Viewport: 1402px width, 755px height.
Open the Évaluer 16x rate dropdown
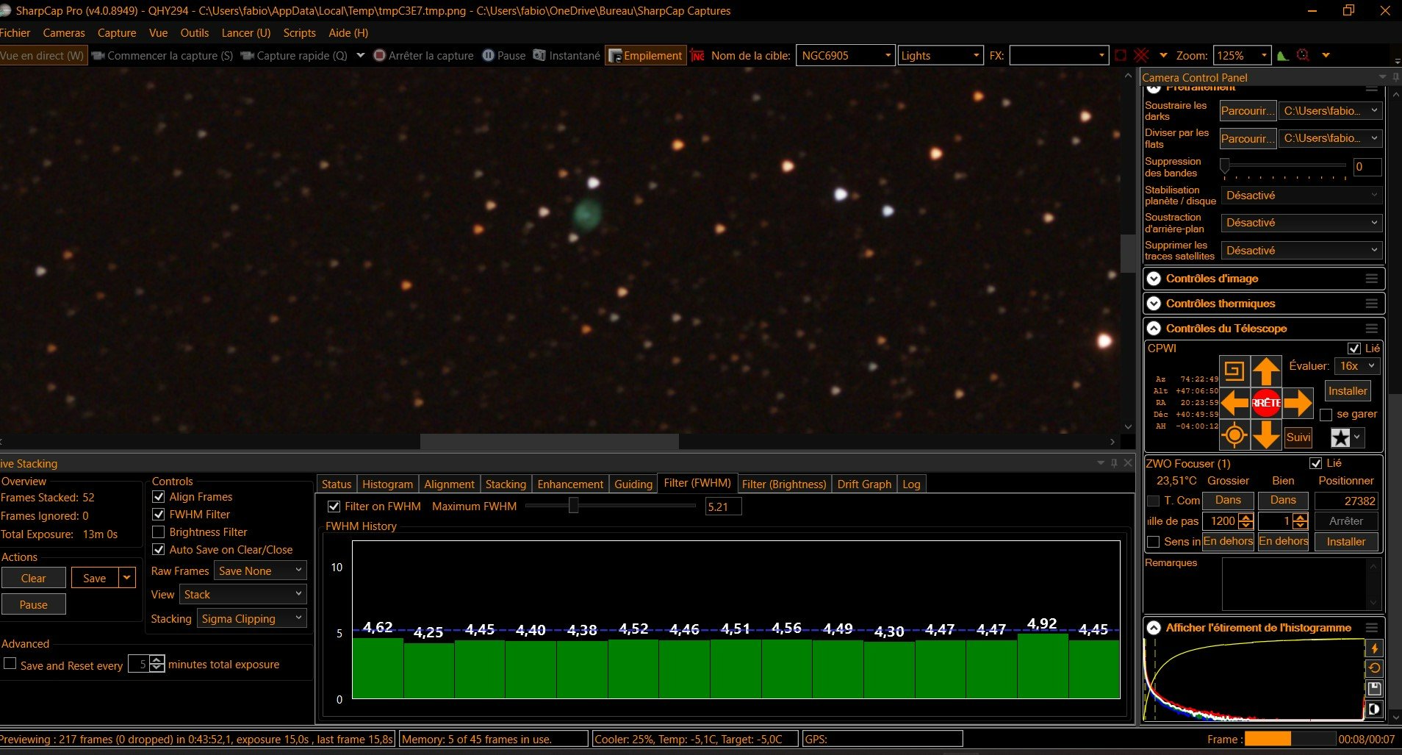(x=1357, y=366)
